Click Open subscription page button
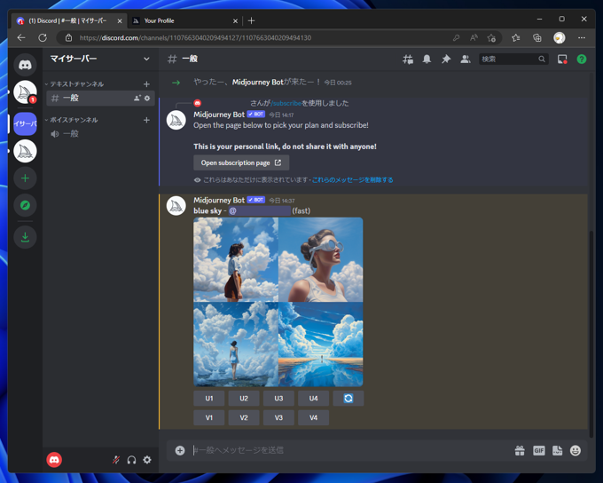Viewport: 603px width, 483px height. (x=241, y=163)
